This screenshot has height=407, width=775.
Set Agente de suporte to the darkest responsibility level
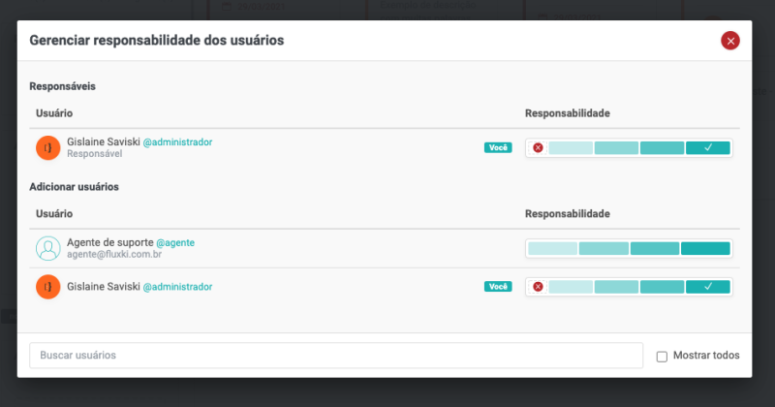point(705,248)
